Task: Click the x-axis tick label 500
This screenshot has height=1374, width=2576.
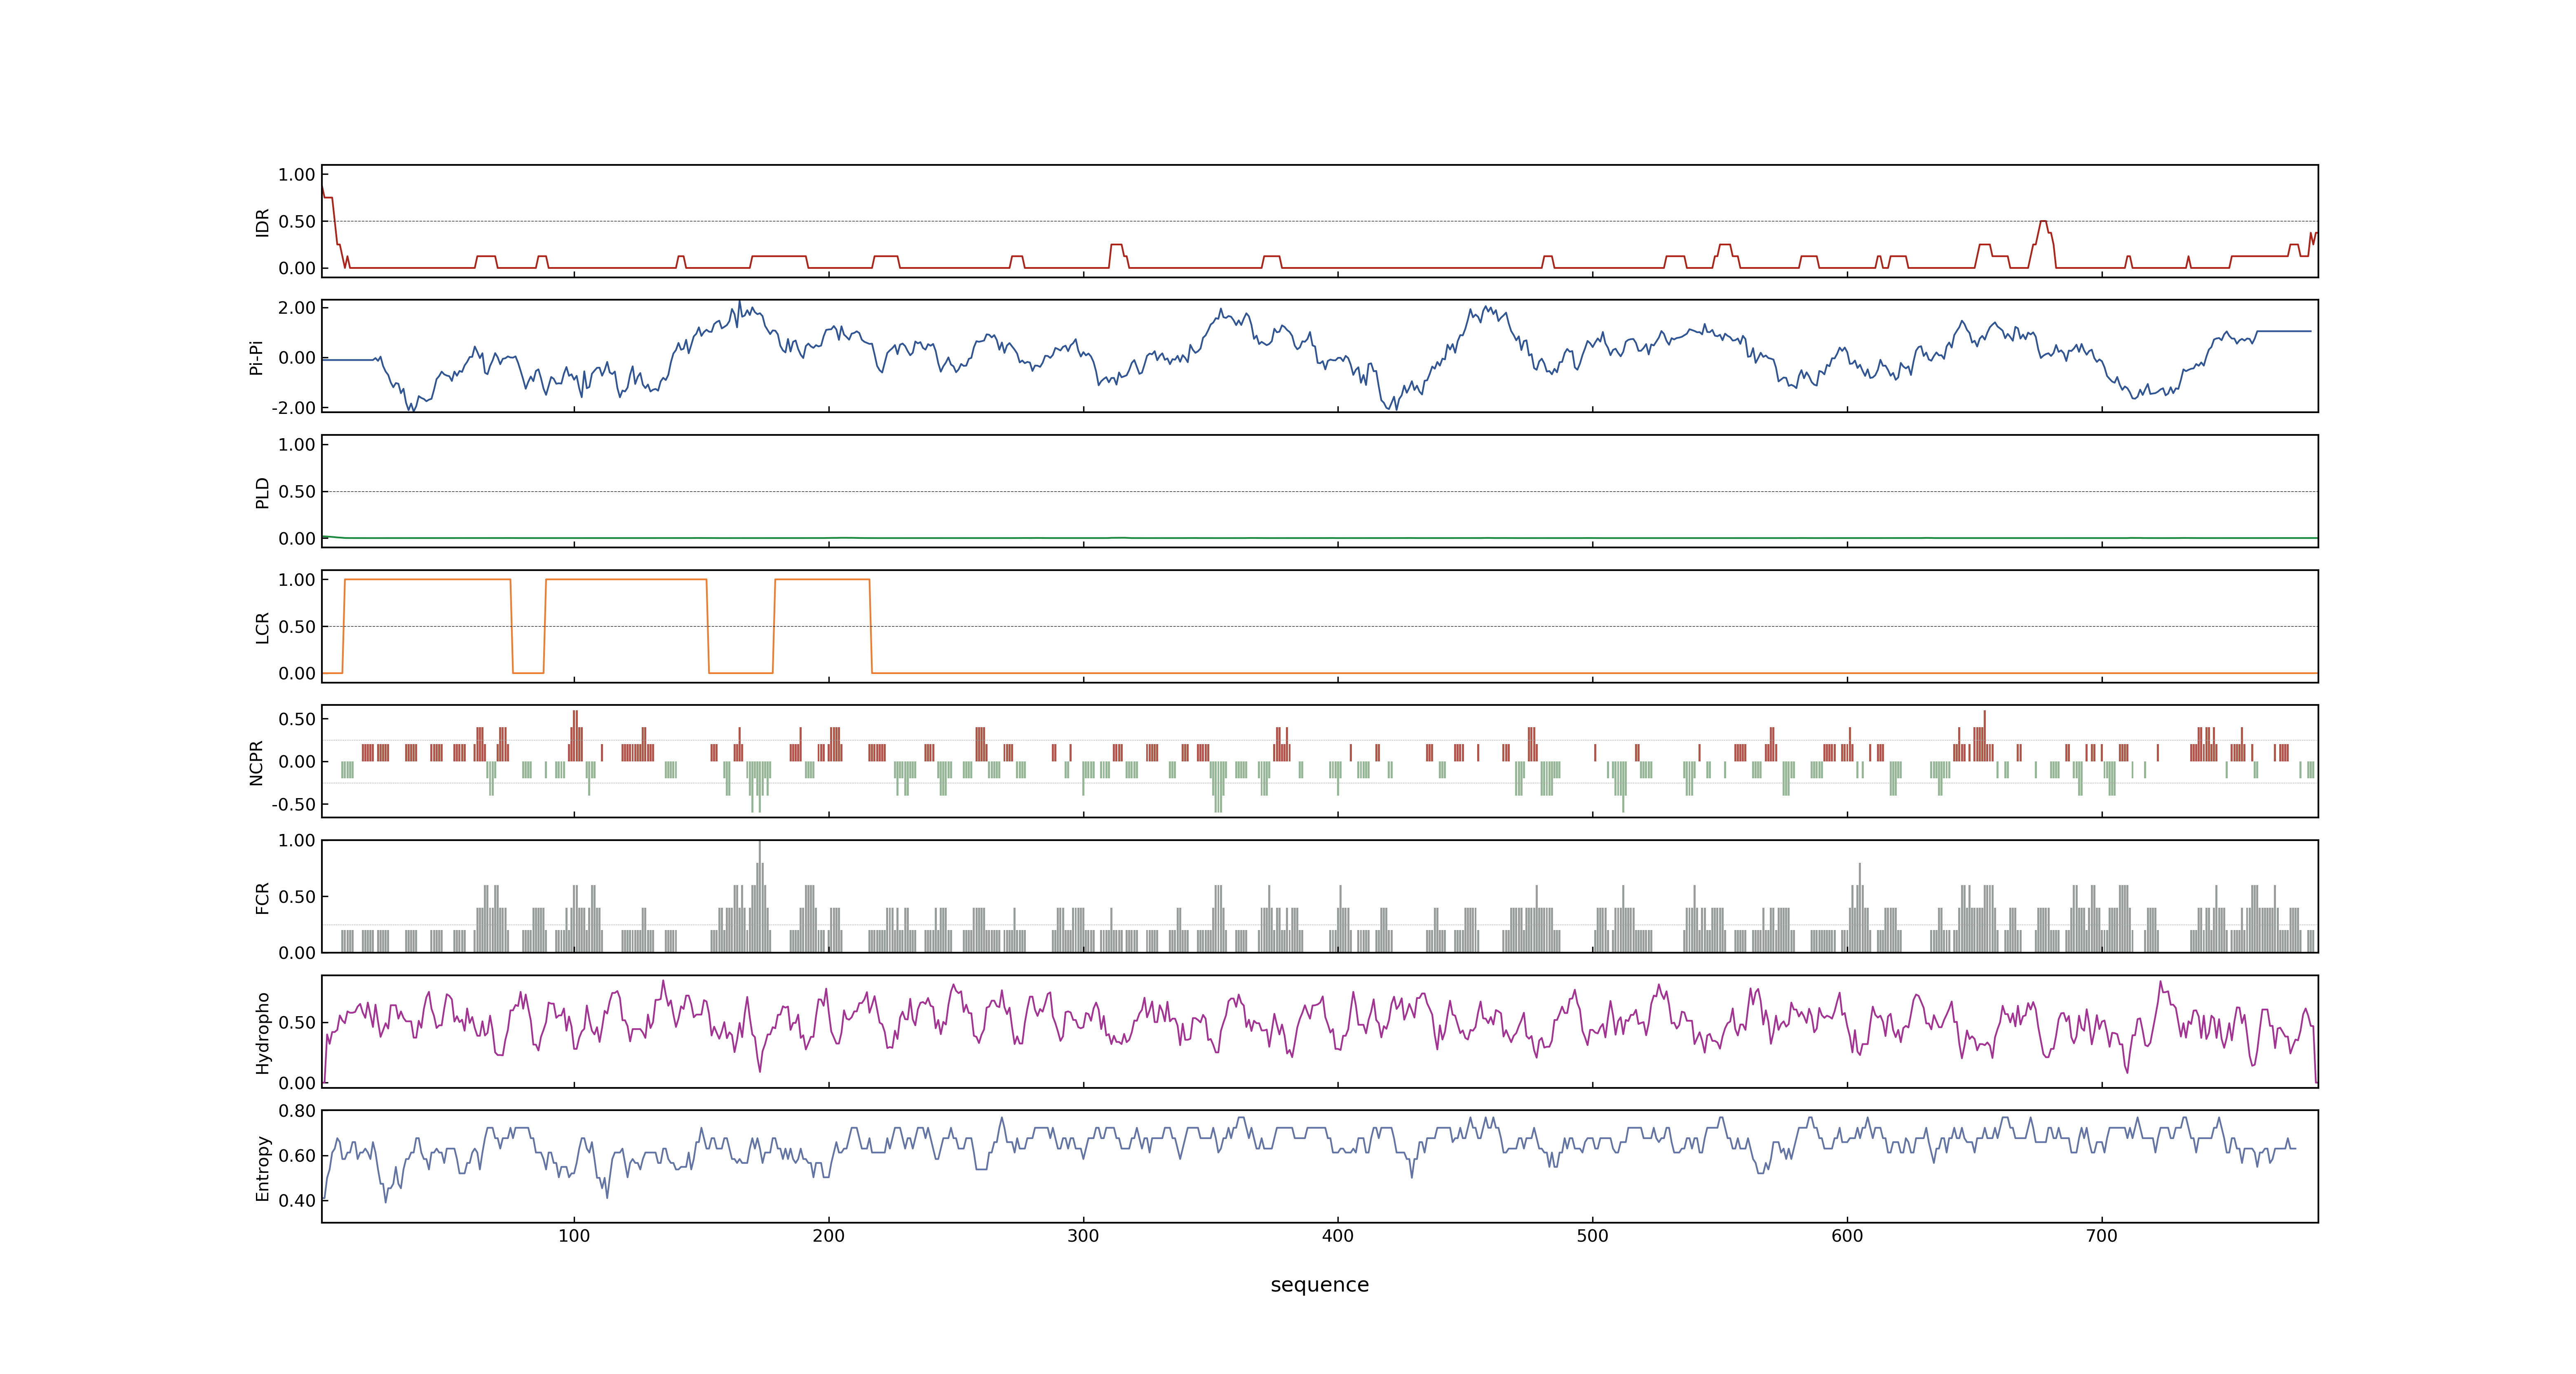Action: (1593, 1236)
